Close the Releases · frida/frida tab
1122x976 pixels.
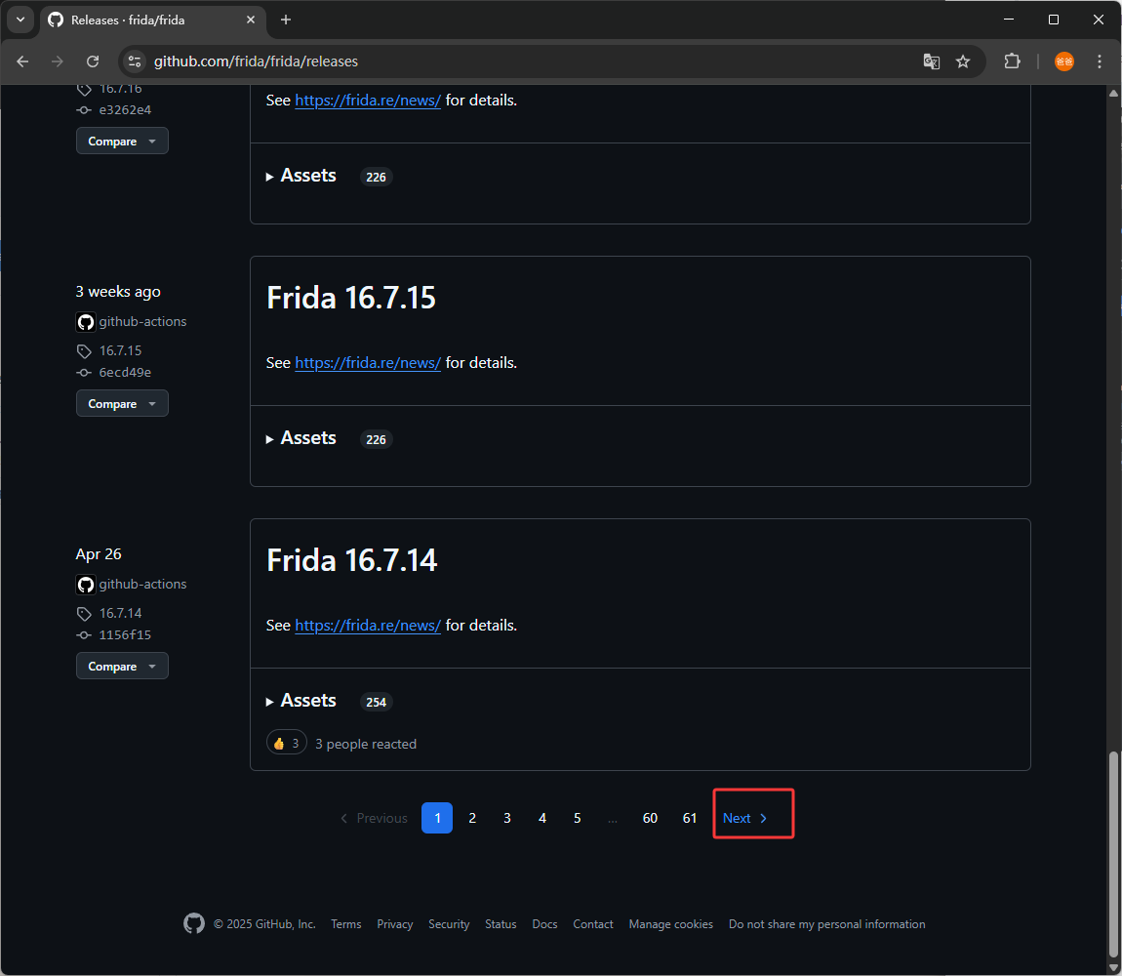coord(251,20)
